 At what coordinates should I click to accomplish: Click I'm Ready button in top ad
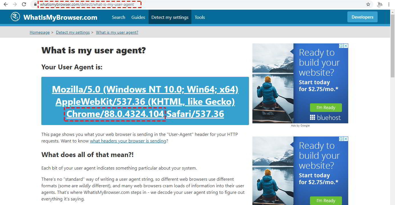[326, 108]
